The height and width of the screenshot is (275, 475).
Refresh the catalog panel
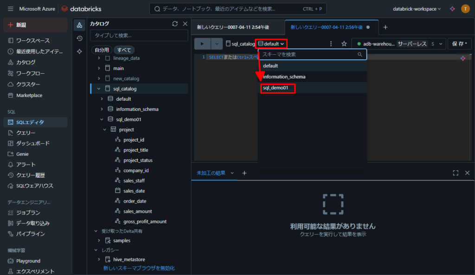point(175,24)
